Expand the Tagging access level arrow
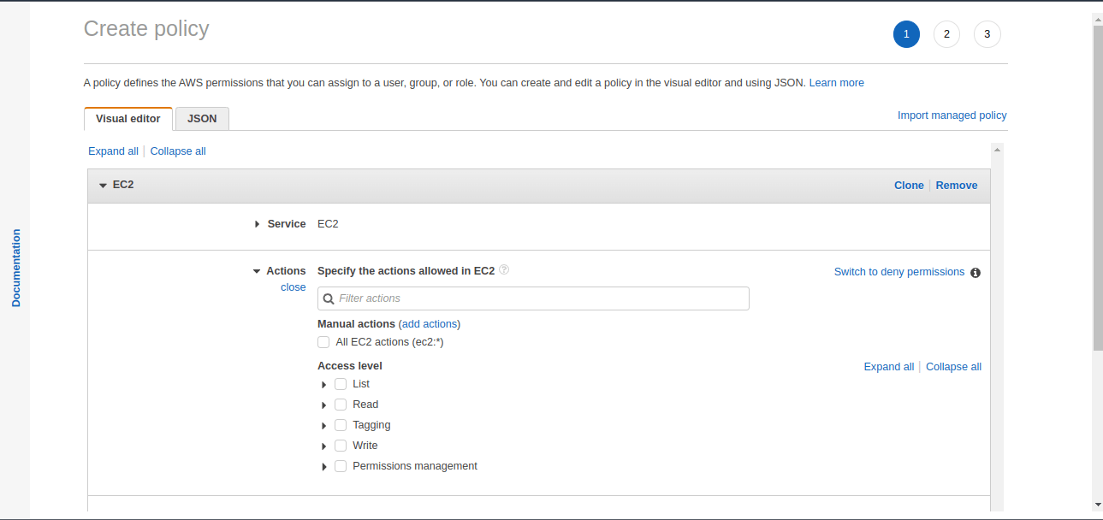 (324, 426)
